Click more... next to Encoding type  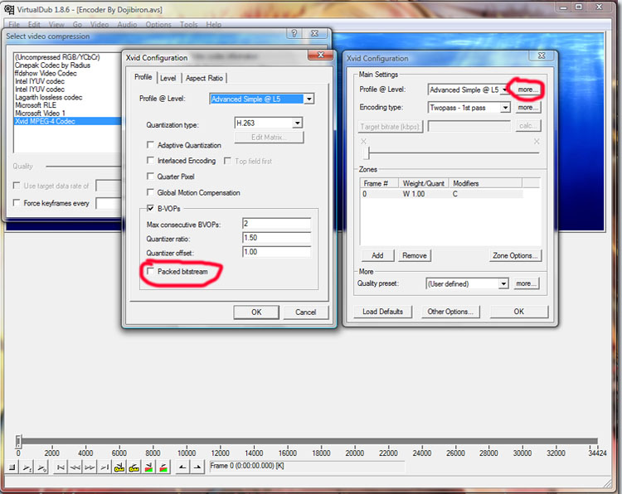527,108
